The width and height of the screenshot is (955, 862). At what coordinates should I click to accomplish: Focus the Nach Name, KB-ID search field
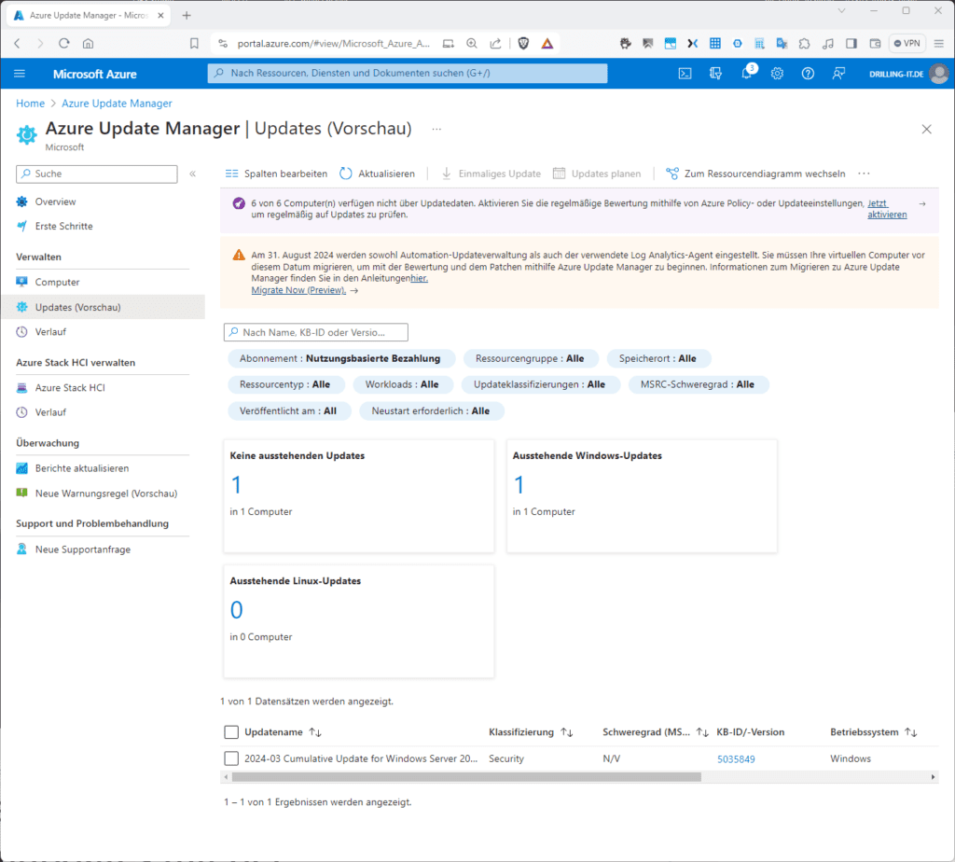(316, 333)
